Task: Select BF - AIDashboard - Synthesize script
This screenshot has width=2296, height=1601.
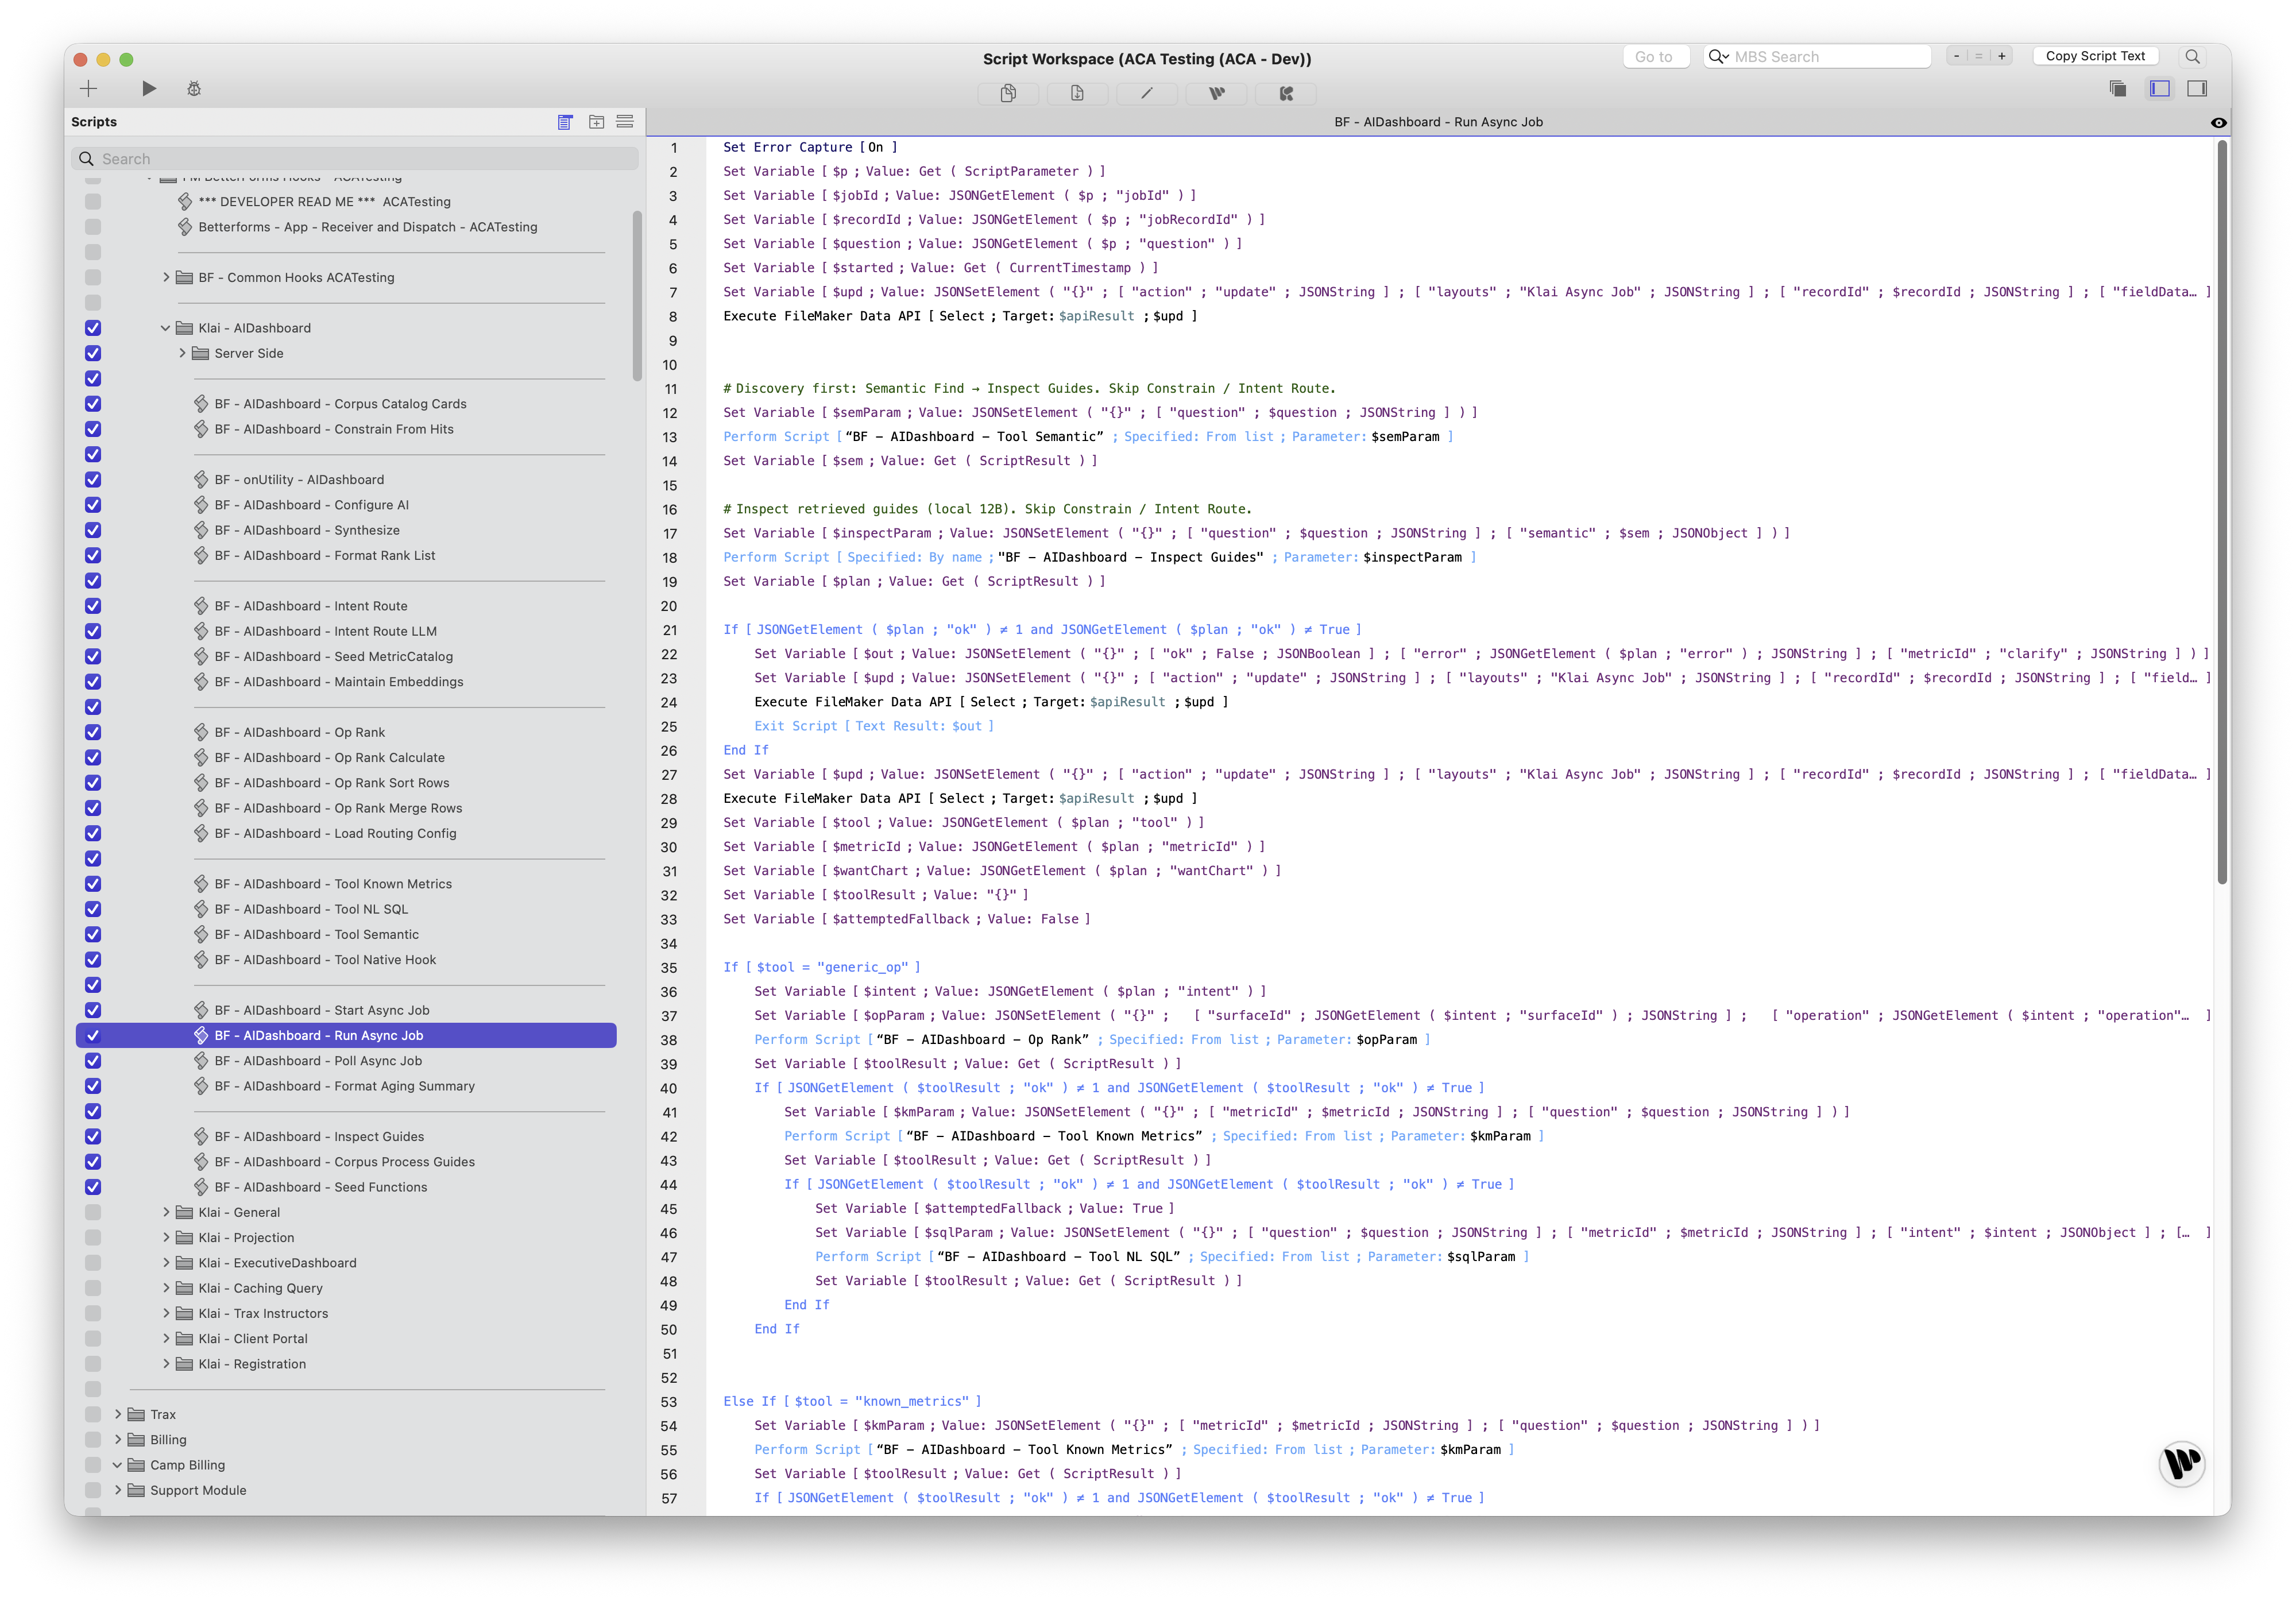Action: tap(307, 530)
